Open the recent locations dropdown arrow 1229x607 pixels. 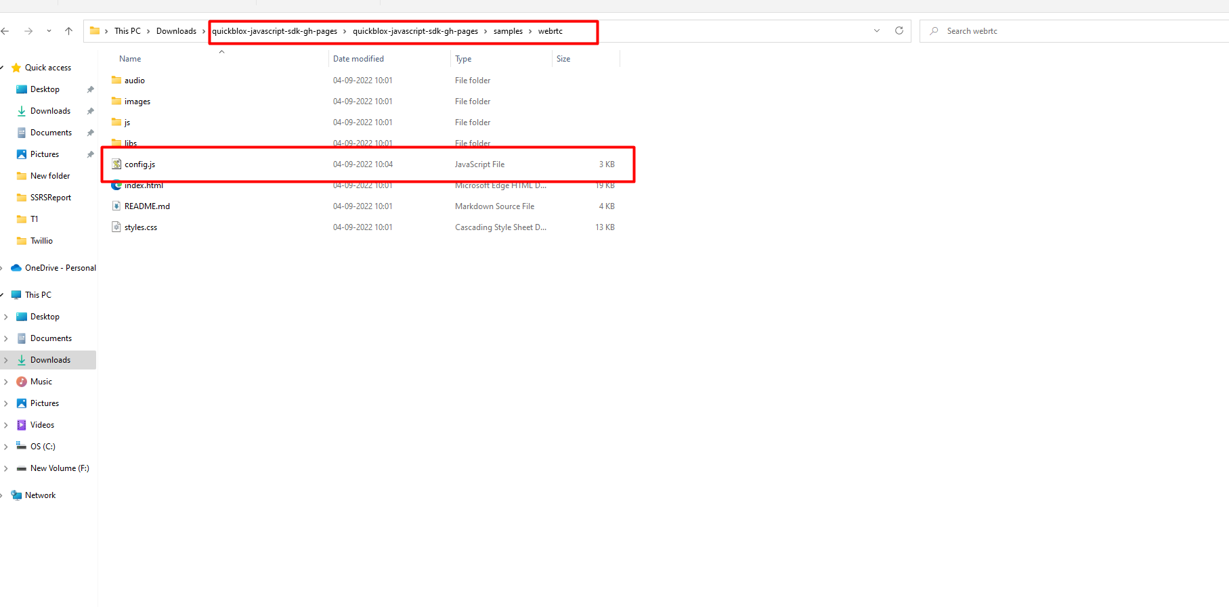(49, 31)
